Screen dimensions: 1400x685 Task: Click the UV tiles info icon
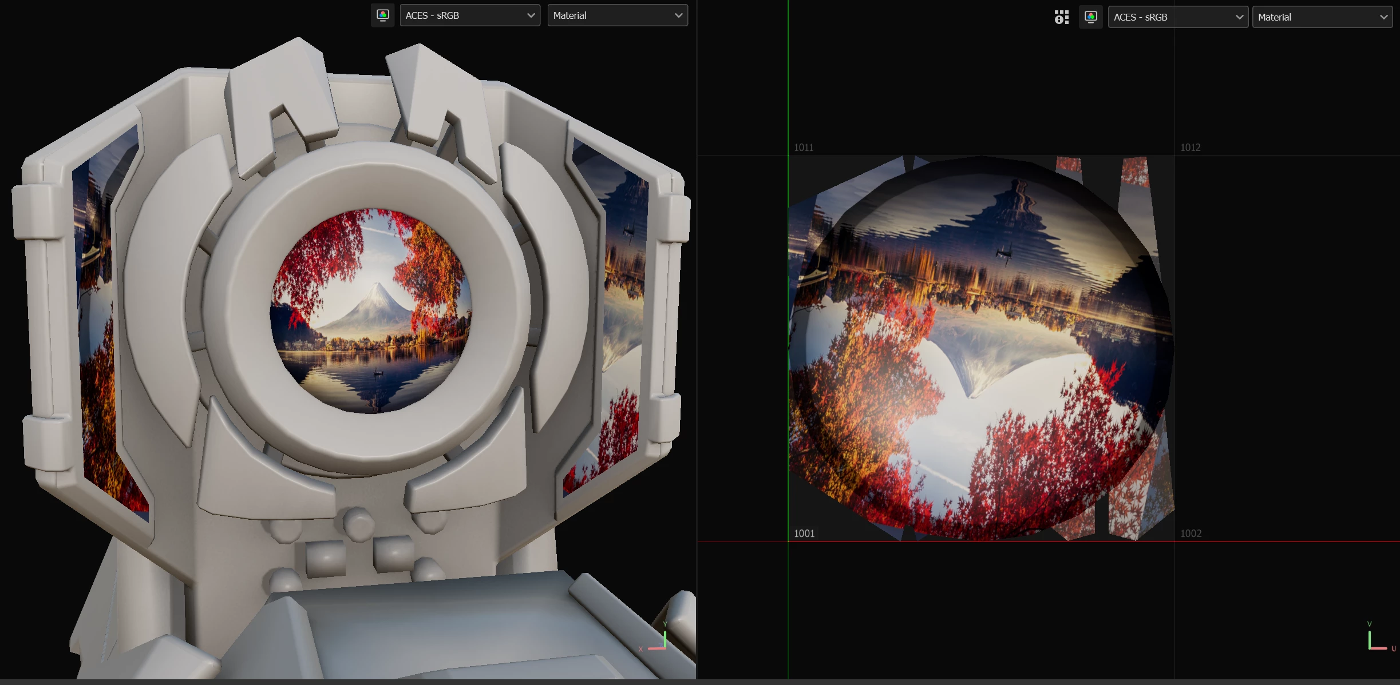(x=1061, y=17)
